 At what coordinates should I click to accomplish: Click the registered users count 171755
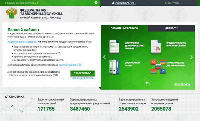(46, 109)
